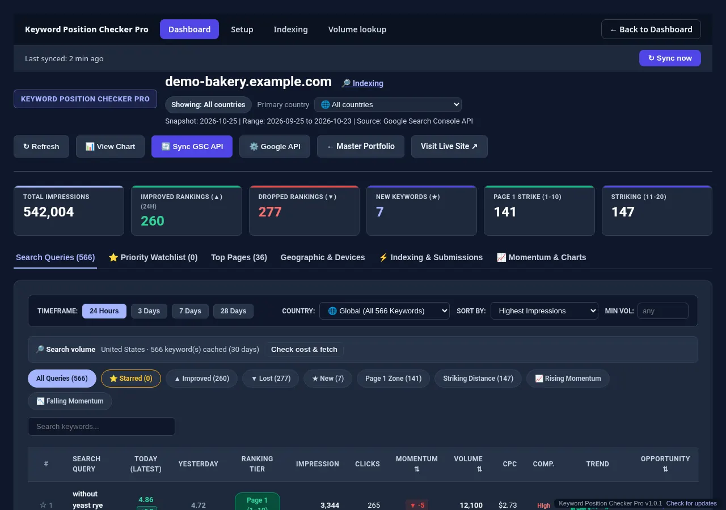Open Google API settings button
726x510 pixels.
[275, 146]
